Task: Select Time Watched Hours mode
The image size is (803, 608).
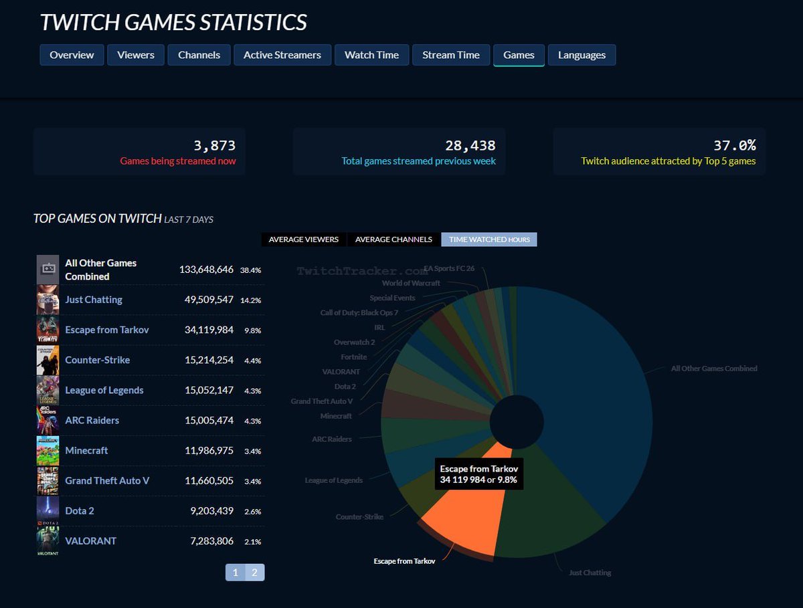Action: tap(490, 239)
